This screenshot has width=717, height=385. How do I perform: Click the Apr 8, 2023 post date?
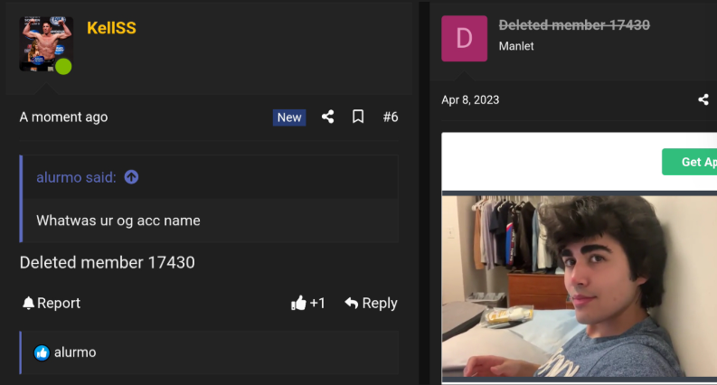pyautogui.click(x=470, y=100)
